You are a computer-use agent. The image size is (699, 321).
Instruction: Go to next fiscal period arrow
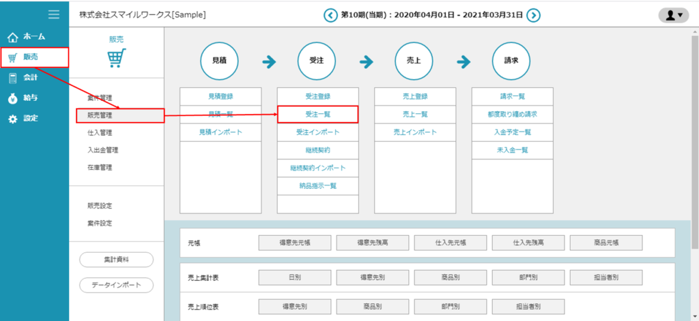coord(534,14)
